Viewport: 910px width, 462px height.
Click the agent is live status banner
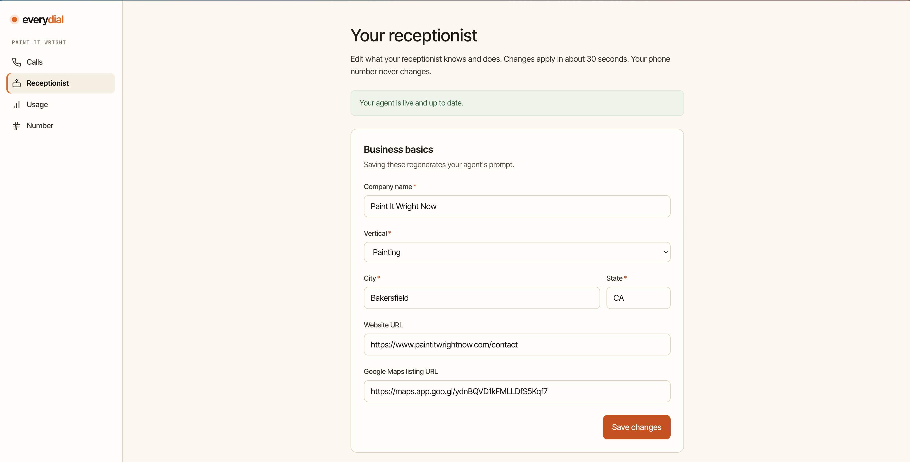517,103
